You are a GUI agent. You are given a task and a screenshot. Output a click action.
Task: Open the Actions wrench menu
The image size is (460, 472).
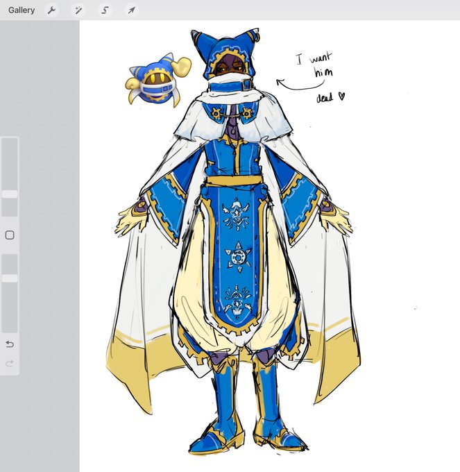[x=51, y=10]
